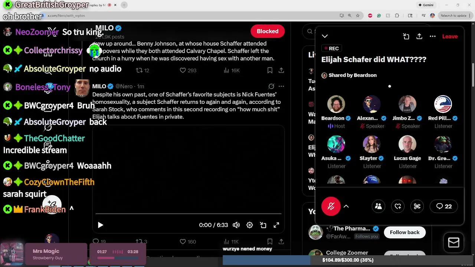Leave the Elijah Schafer Space
The height and width of the screenshot is (267, 475).
coord(450,36)
